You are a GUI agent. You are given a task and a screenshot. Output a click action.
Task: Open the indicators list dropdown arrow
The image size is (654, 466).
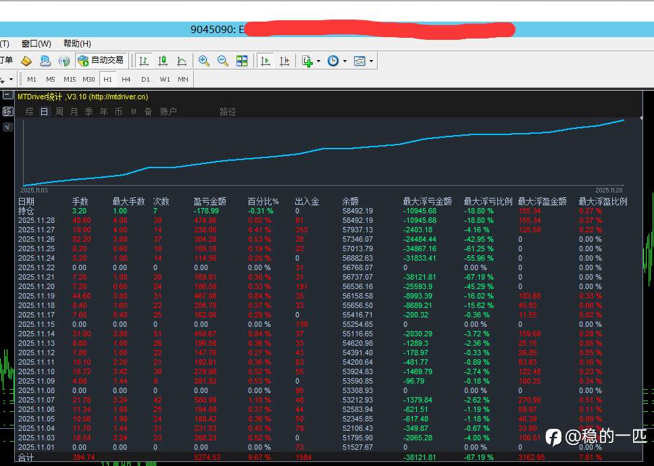(319, 61)
